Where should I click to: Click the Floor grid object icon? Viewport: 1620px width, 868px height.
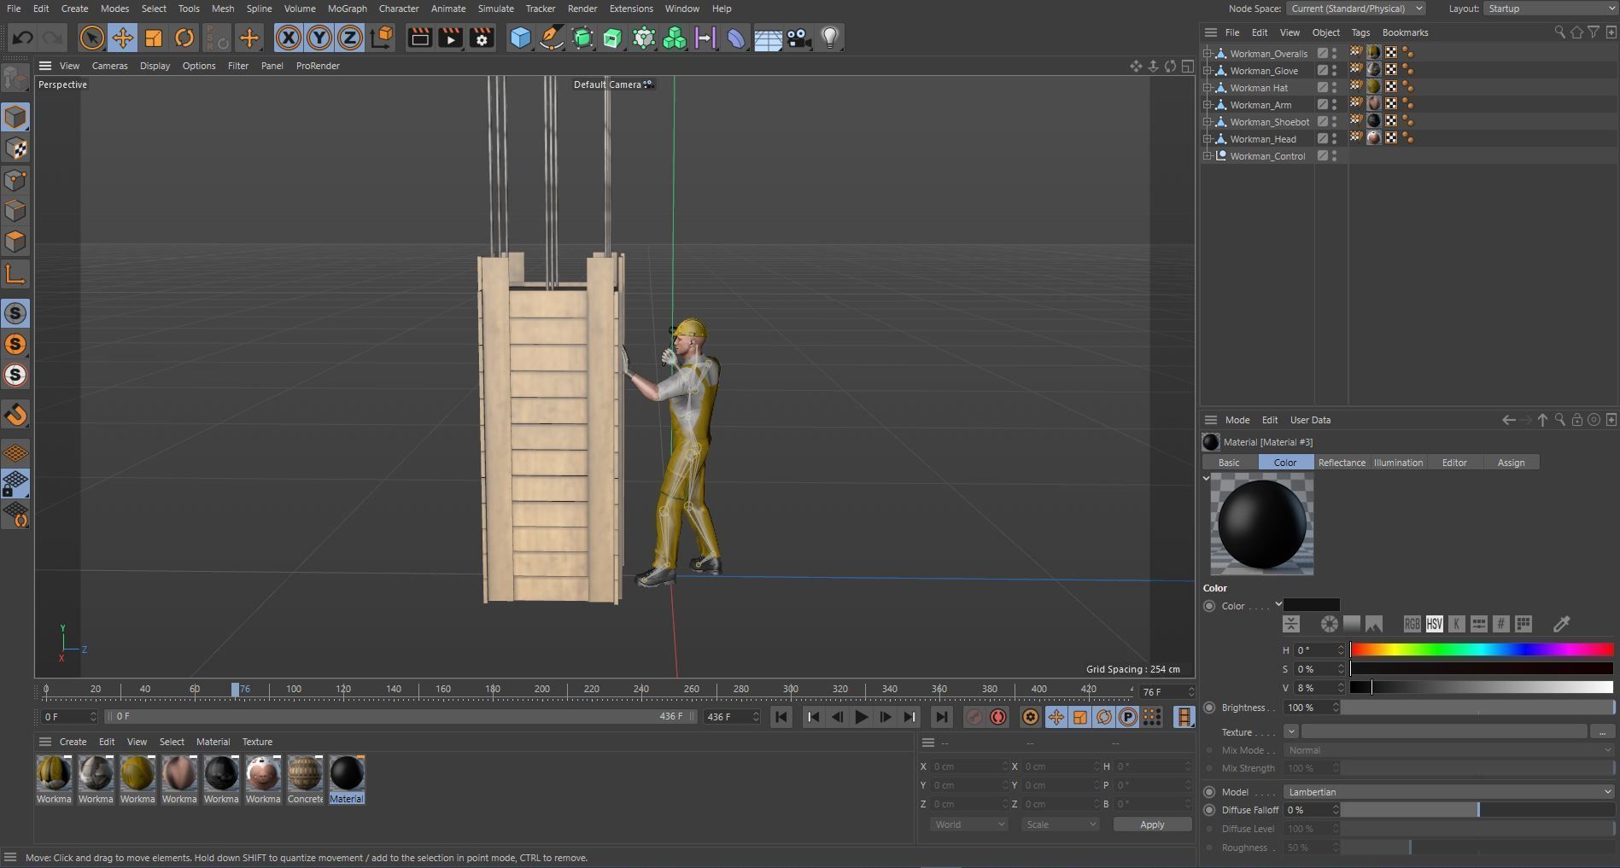(x=768, y=38)
